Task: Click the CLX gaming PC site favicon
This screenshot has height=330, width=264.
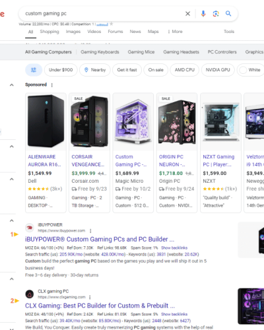Action: pos(30,294)
